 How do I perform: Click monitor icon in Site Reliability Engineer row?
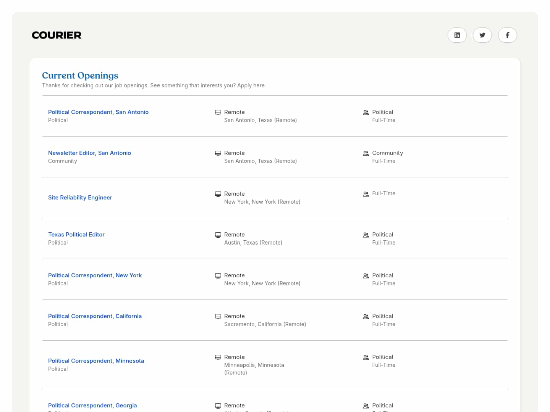(218, 194)
